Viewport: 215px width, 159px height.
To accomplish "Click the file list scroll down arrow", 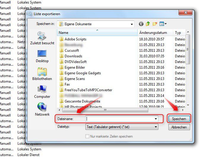I will [188, 105].
